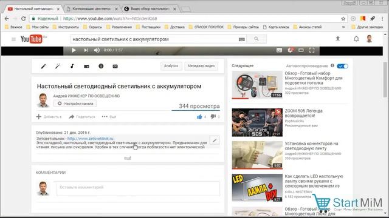Open the subtitles CC icon in toolbar

pos(115,66)
